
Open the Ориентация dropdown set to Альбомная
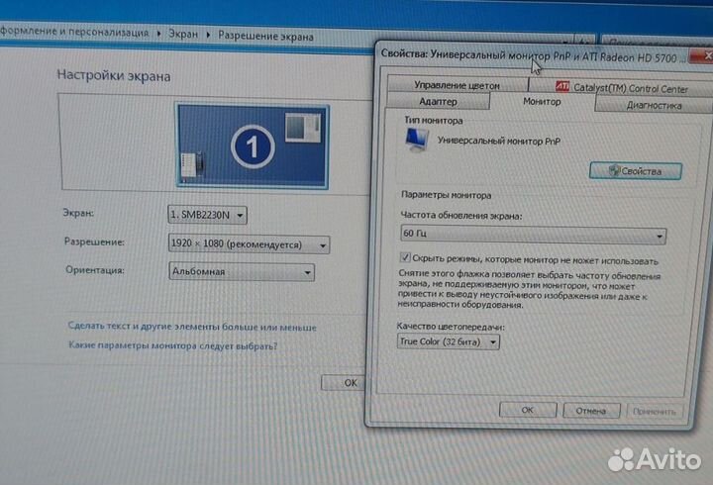point(241,272)
